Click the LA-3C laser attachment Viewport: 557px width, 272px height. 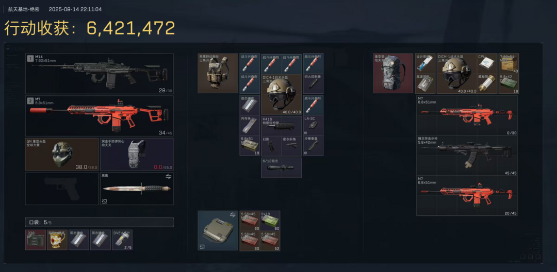click(313, 126)
